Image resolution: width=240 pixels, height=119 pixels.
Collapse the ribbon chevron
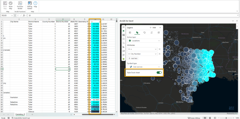click(237, 11)
